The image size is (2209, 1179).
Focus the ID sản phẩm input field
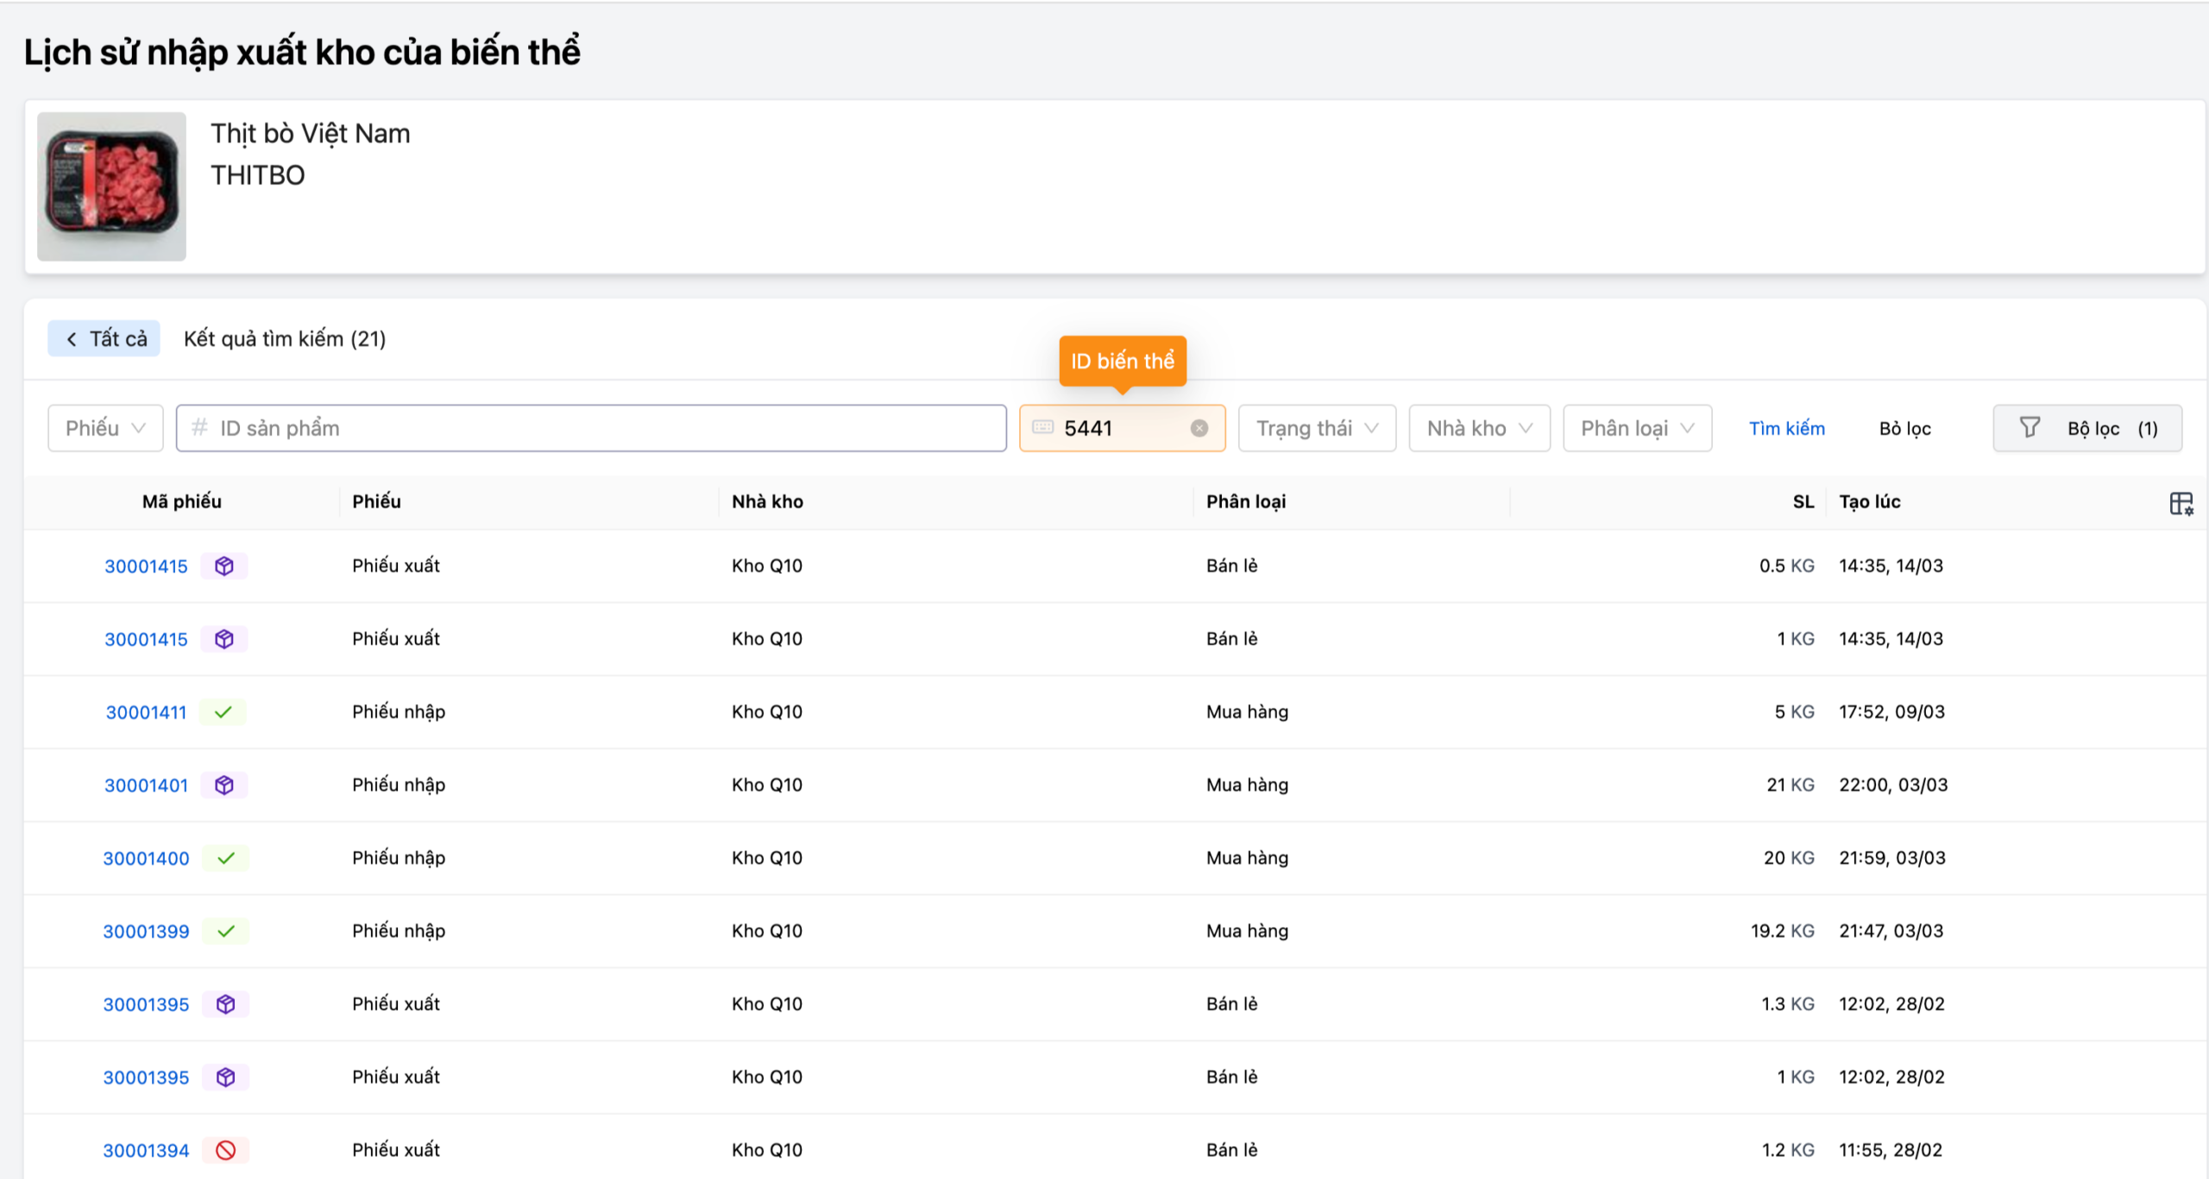click(591, 428)
